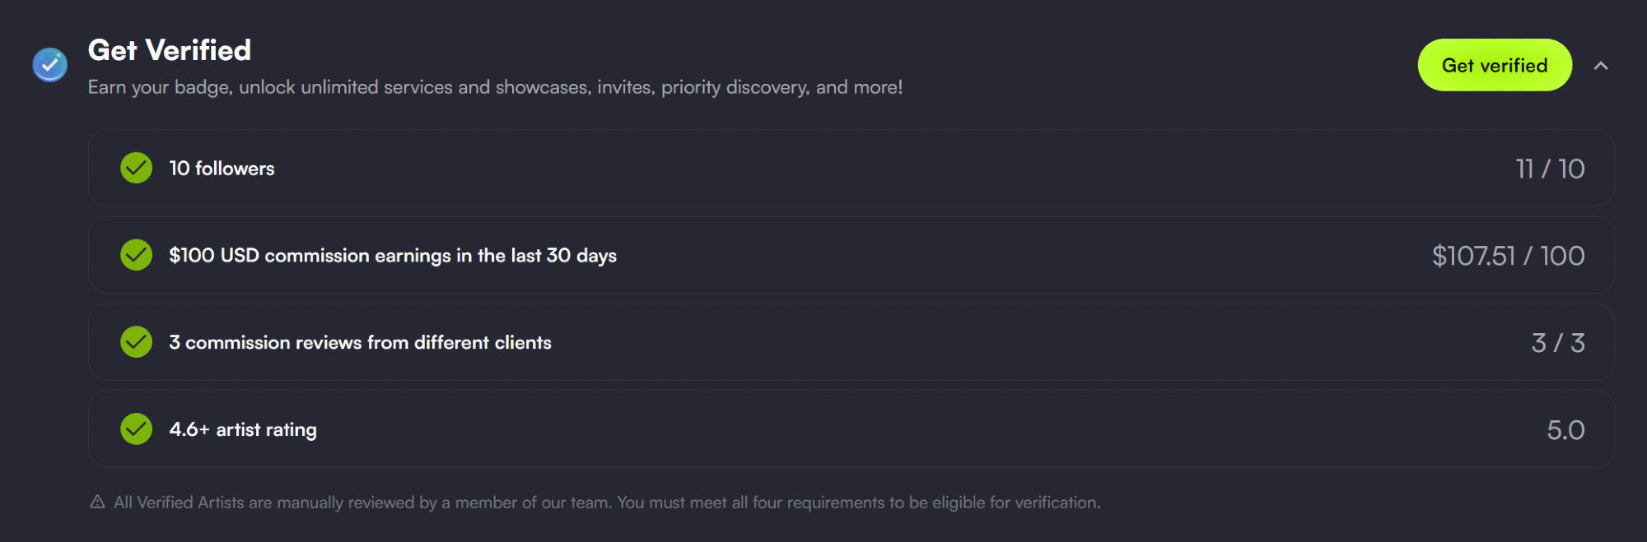Select the "4.6+ artist rating" requirement label
Viewport: 1647px width, 542px height.
[242, 430]
